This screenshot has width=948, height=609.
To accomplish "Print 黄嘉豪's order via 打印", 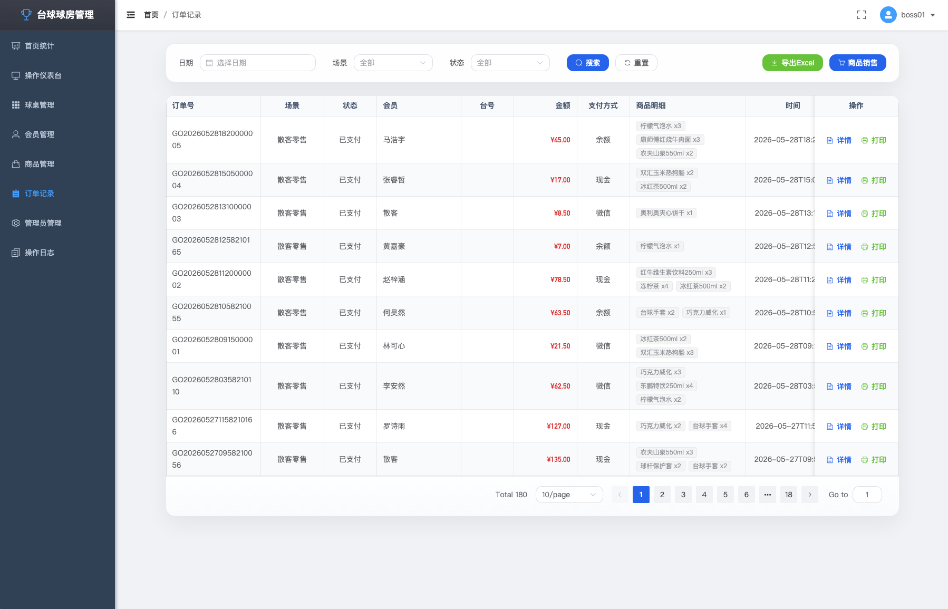I will coord(874,247).
